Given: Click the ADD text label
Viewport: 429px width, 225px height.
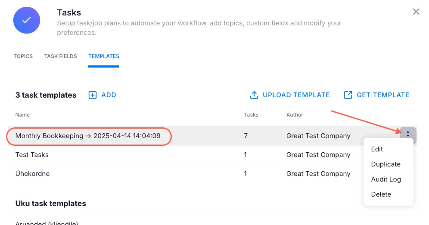Looking at the screenshot, I should (x=109, y=95).
